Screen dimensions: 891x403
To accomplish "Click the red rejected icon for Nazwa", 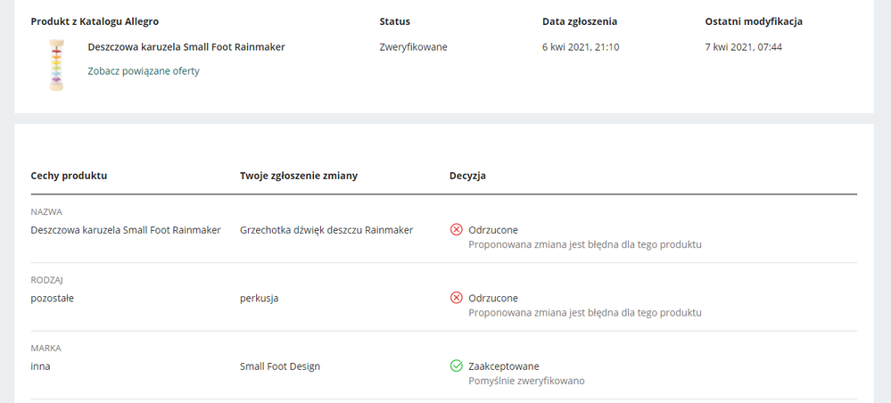I will click(x=457, y=230).
